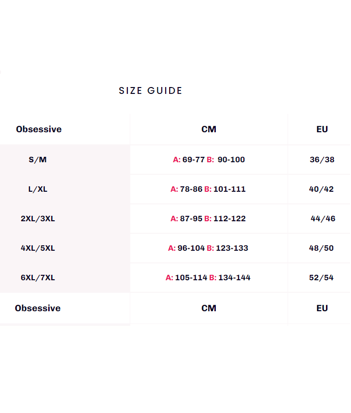
Task: Click the EU size 44/46 cell
Action: click(323, 219)
